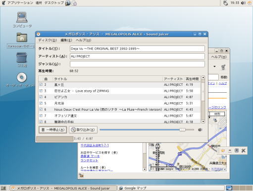Click the minus icon in the floating toolbar
Screen dimensions: 253x191
(x=230, y=151)
